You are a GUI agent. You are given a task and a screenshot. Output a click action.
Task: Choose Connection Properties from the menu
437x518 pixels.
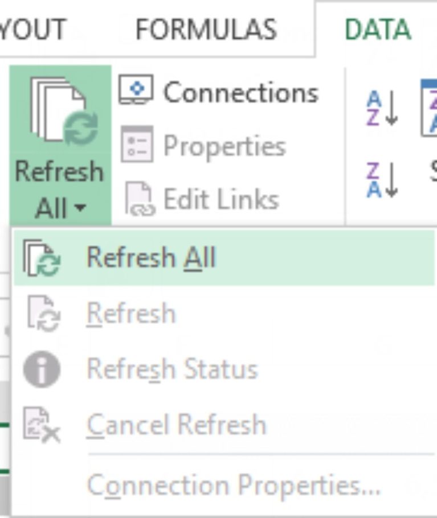tap(235, 486)
